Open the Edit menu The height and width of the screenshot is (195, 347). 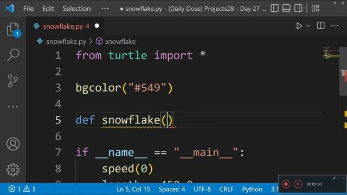tap(48, 9)
